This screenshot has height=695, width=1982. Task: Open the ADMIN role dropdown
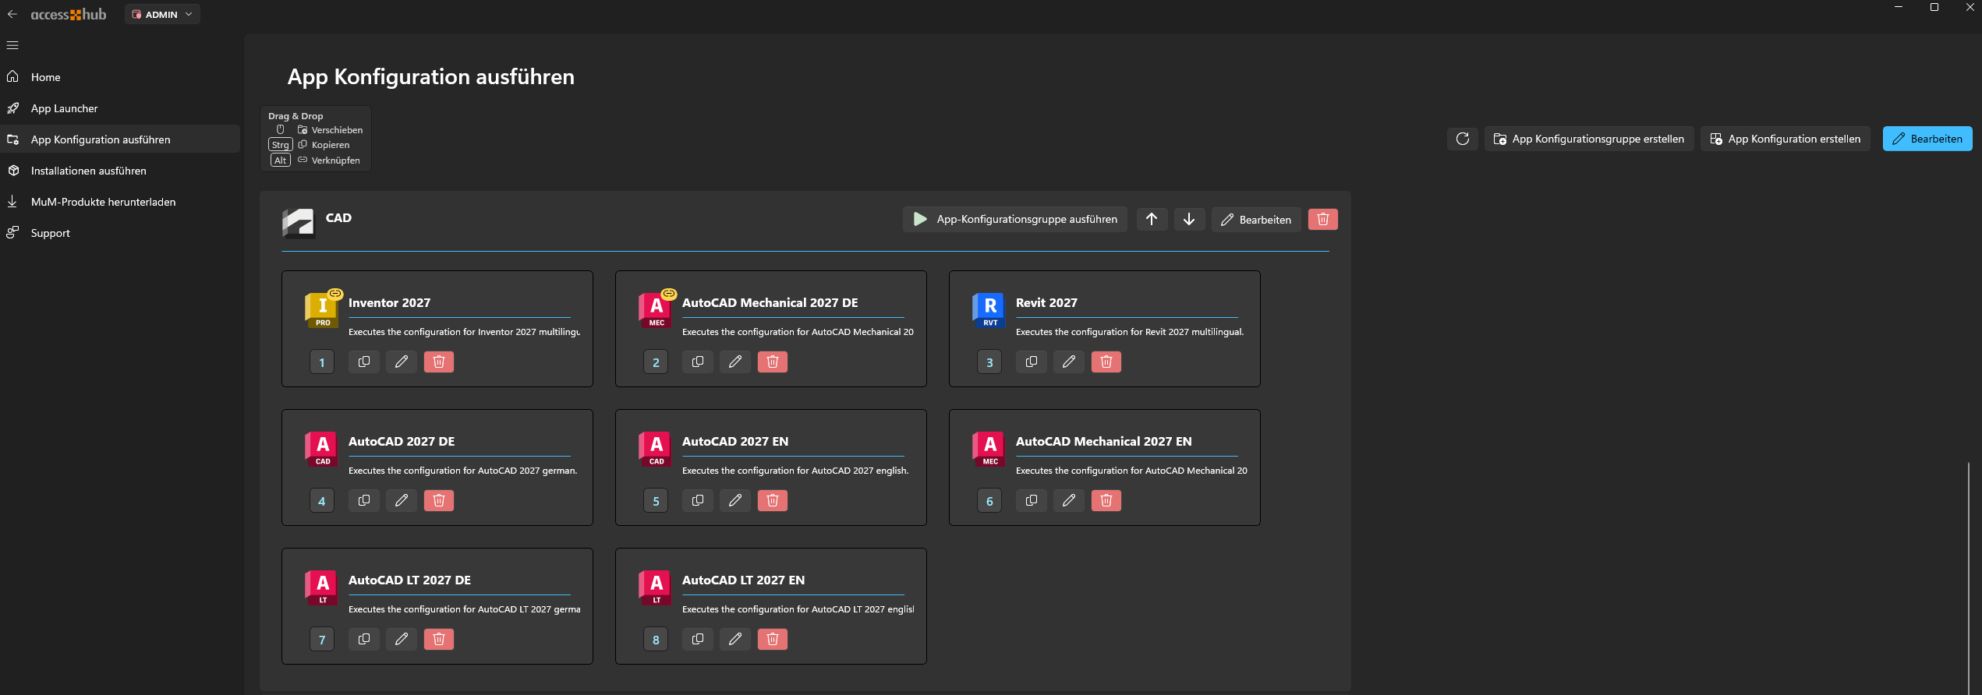pos(162,14)
